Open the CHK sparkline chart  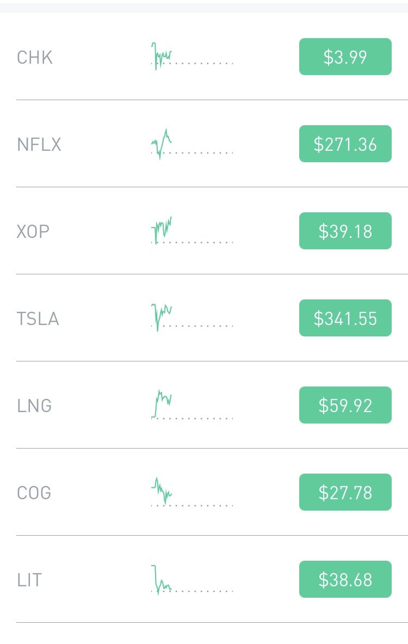(x=192, y=56)
